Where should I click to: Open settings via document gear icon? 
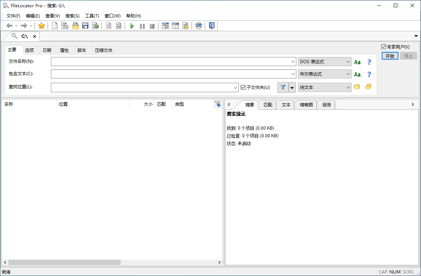pos(185,26)
